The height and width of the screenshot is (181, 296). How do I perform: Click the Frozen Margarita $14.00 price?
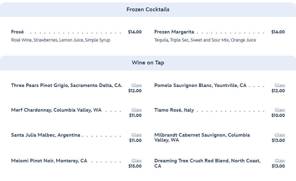point(278,32)
